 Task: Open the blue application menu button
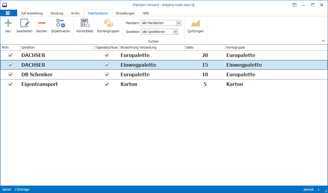coord(8,13)
